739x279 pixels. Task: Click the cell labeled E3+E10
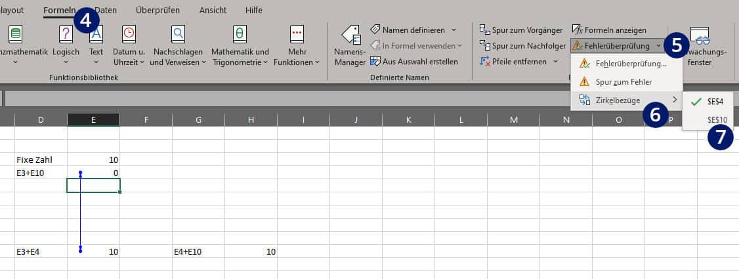point(41,173)
